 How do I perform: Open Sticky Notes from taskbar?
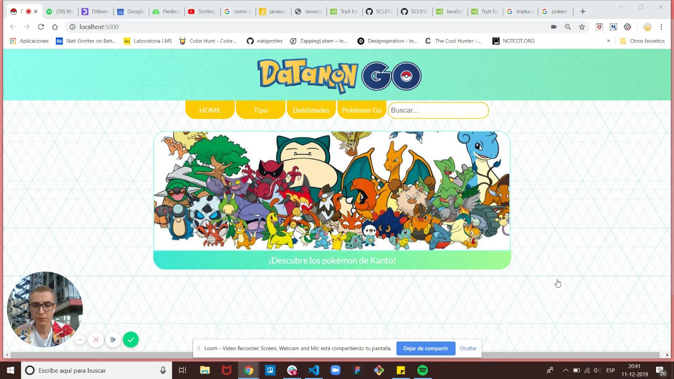(x=401, y=370)
